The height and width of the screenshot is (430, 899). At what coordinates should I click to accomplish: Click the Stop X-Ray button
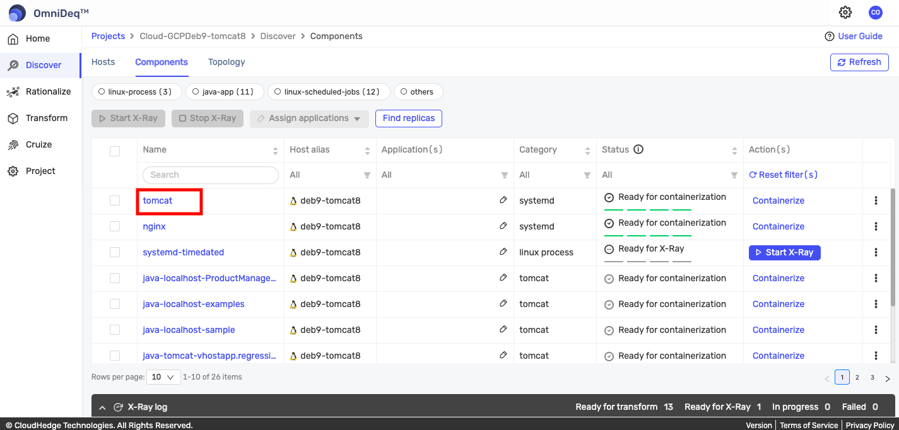[207, 119]
